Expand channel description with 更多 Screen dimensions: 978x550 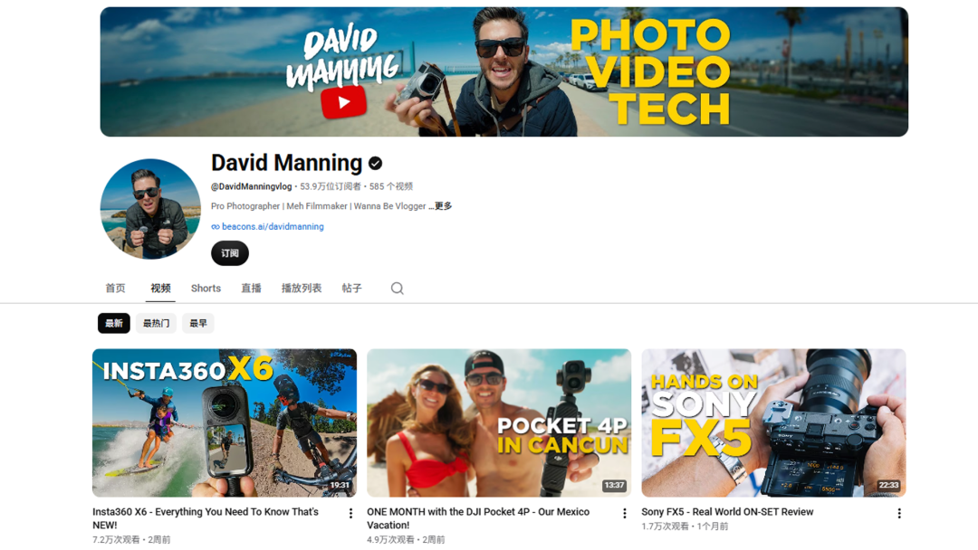444,206
